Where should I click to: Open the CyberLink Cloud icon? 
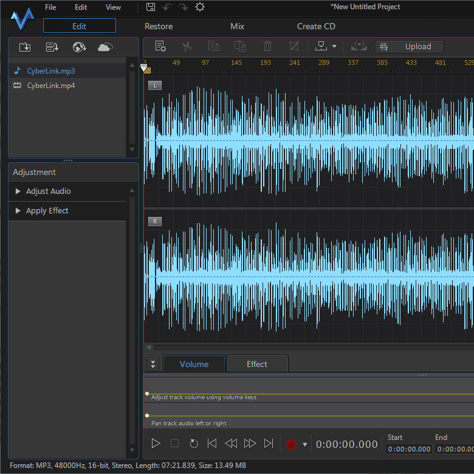(x=105, y=47)
